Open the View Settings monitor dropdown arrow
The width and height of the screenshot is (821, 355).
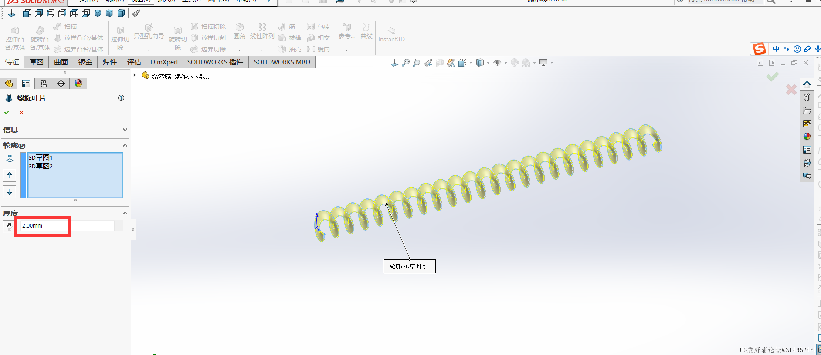click(552, 63)
